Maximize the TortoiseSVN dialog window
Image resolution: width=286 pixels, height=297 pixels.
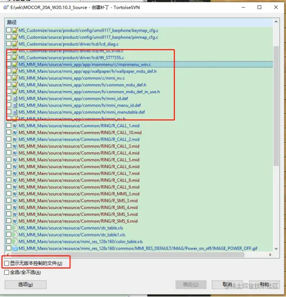(x=259, y=7)
